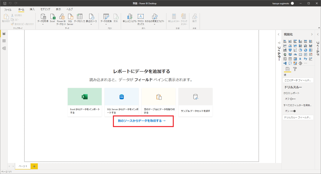Click the kazuya sugimoto account avatar

(x=292, y=3)
